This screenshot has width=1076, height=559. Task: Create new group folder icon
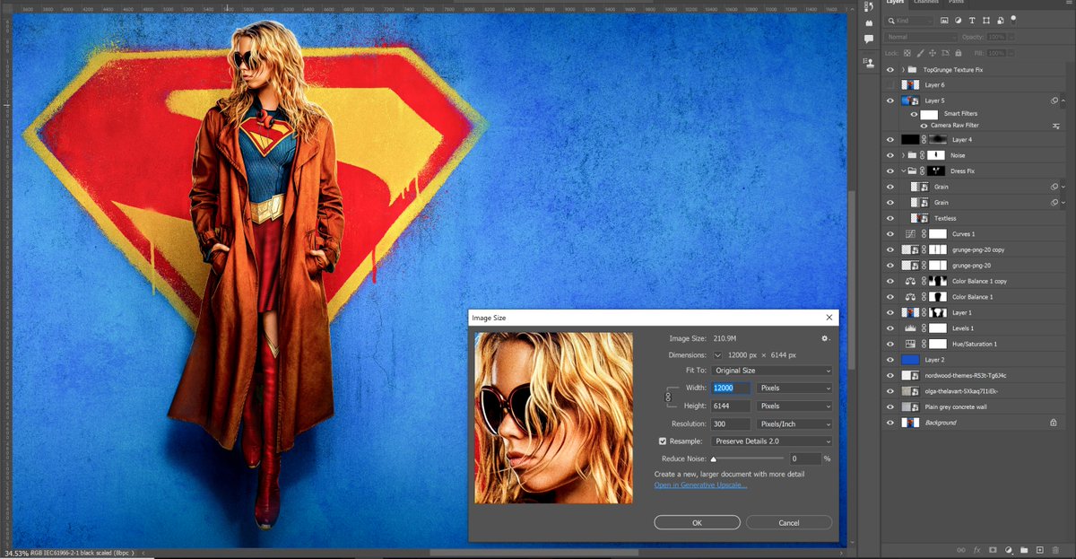tap(1024, 549)
